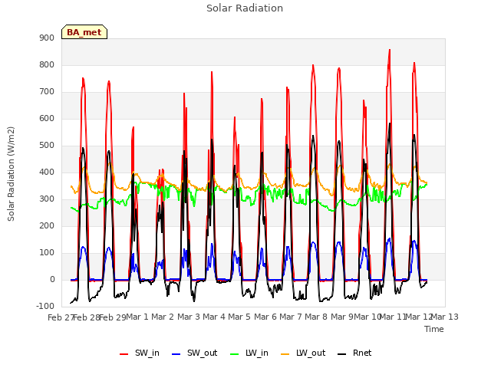The height and width of the screenshot is (368, 491).
Task: Click the black Rnet legend swatch
Action: 342,354
